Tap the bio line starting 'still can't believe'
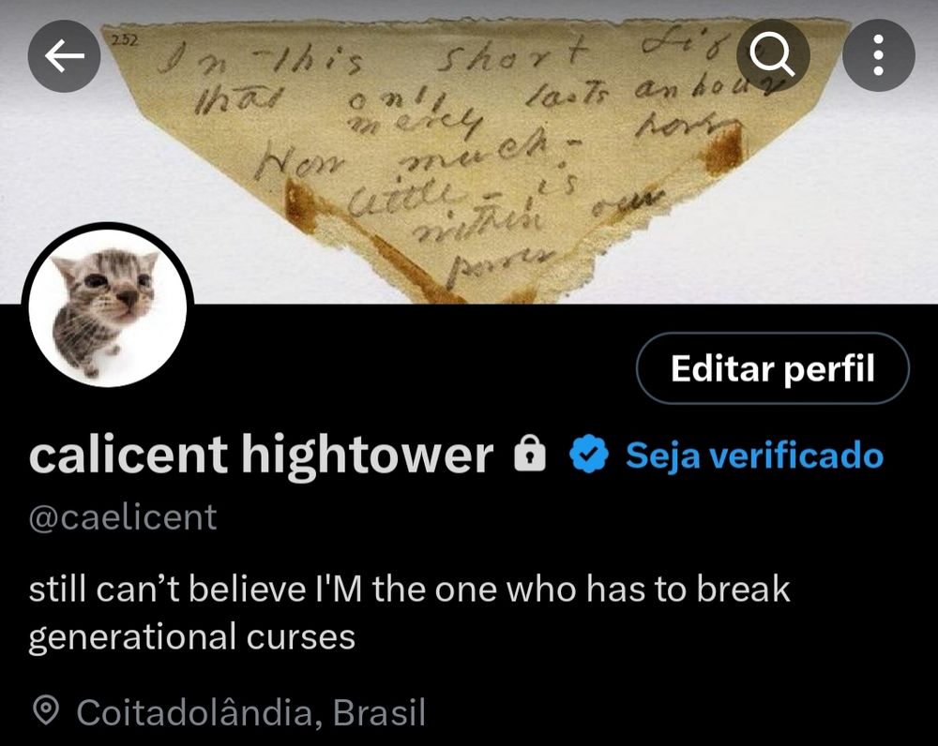 click(409, 589)
